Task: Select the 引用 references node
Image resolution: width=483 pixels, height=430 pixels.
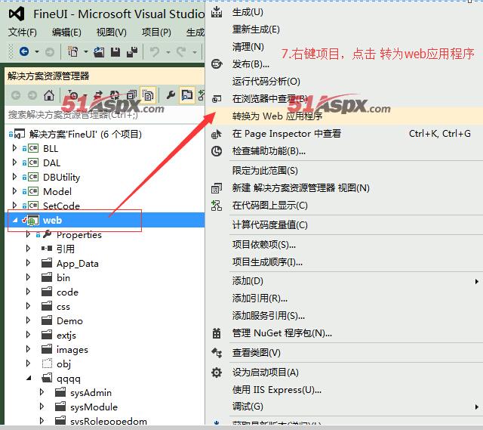Action: 66,249
